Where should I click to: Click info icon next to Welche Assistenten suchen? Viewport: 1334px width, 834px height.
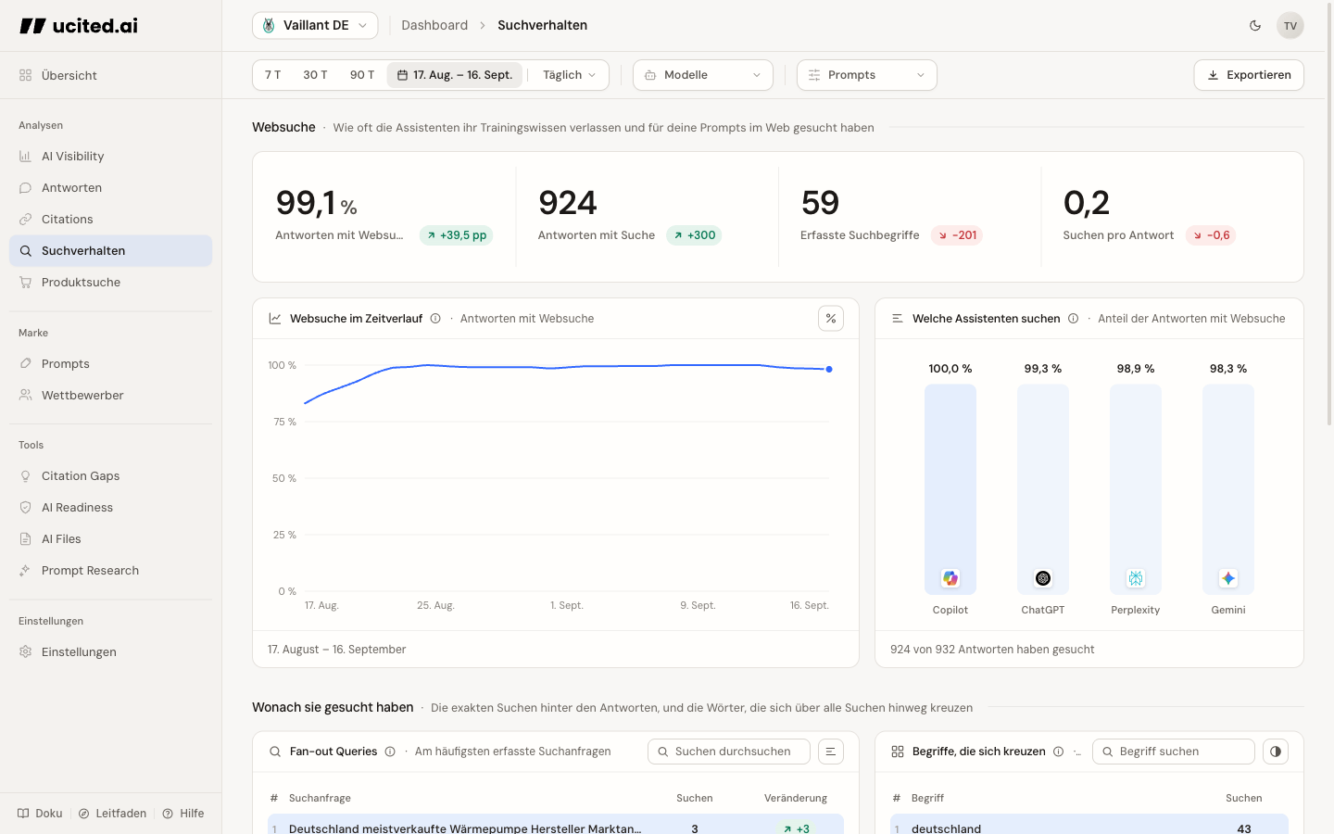click(1073, 319)
